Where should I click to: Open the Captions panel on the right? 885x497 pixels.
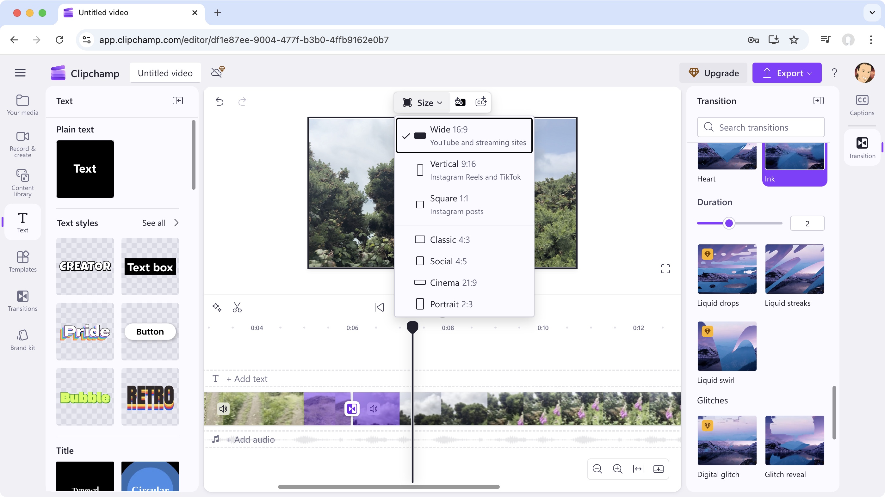click(862, 104)
